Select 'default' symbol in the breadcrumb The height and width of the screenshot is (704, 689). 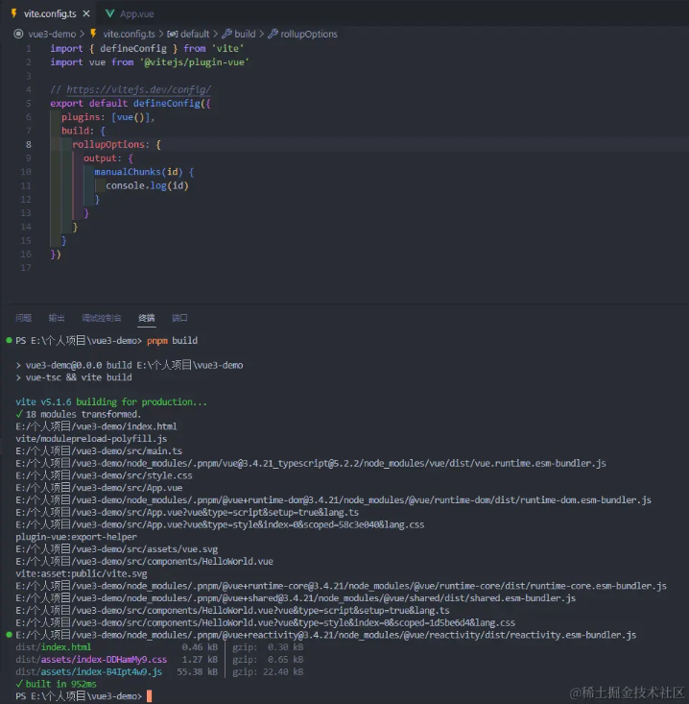(195, 35)
